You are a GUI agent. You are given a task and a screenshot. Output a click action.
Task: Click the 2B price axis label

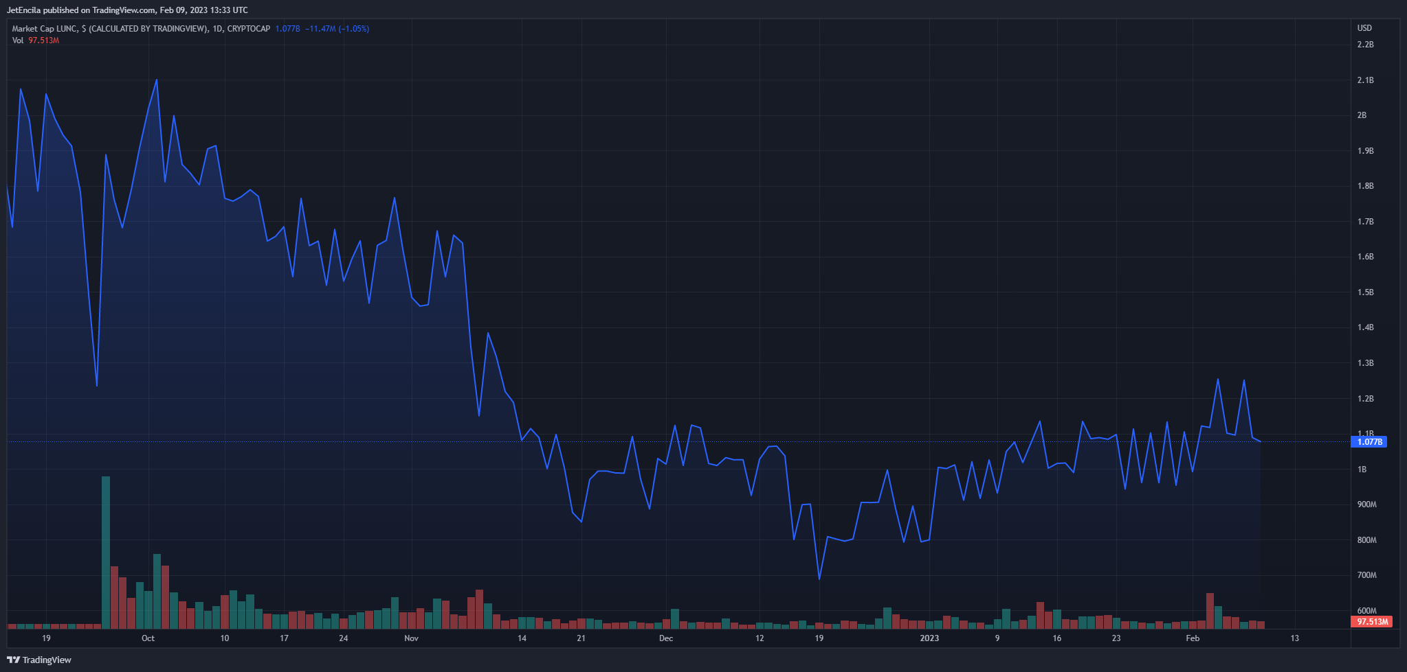1362,115
